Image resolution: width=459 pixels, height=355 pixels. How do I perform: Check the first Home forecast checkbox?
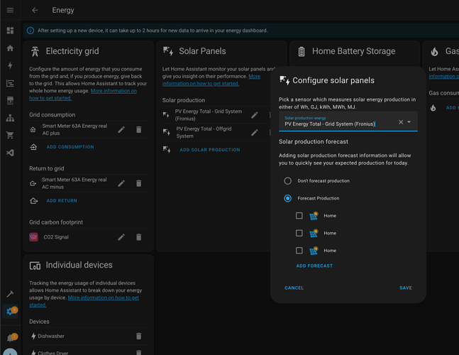click(x=299, y=216)
